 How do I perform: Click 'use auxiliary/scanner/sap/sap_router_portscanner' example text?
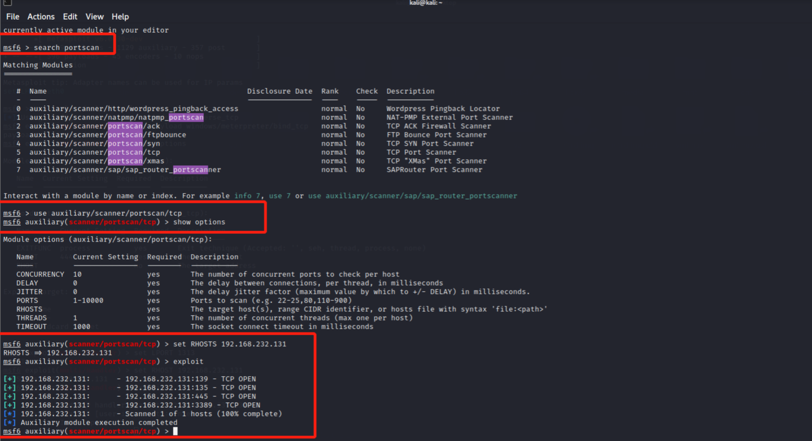413,196
